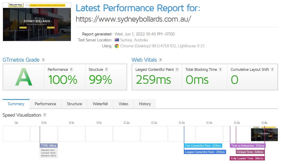Open the Performance tab

pyautogui.click(x=45, y=104)
